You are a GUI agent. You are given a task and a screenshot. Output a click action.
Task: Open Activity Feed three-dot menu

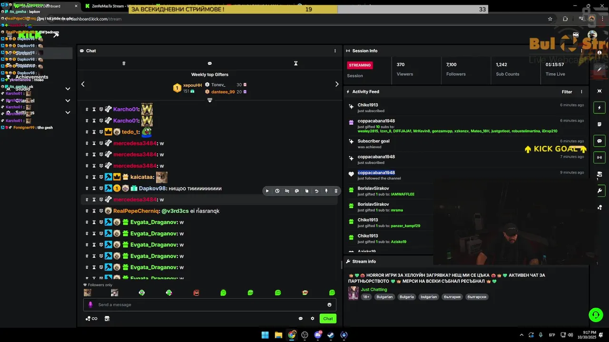tap(581, 92)
